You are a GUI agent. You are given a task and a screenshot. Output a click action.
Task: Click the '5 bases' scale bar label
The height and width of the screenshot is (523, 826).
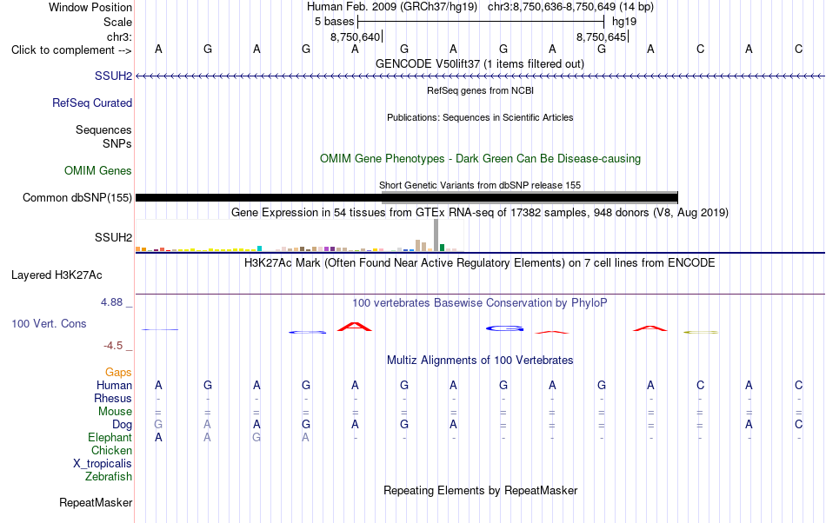pos(335,22)
